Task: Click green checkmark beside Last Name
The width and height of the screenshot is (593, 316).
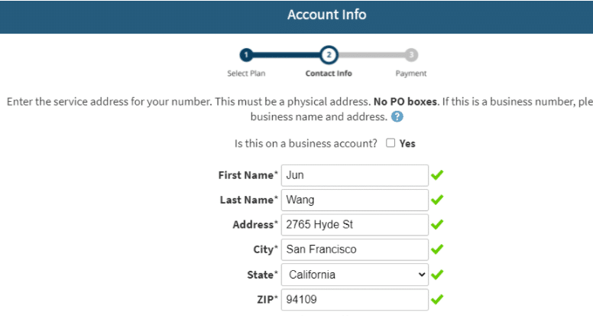Action: click(x=437, y=200)
